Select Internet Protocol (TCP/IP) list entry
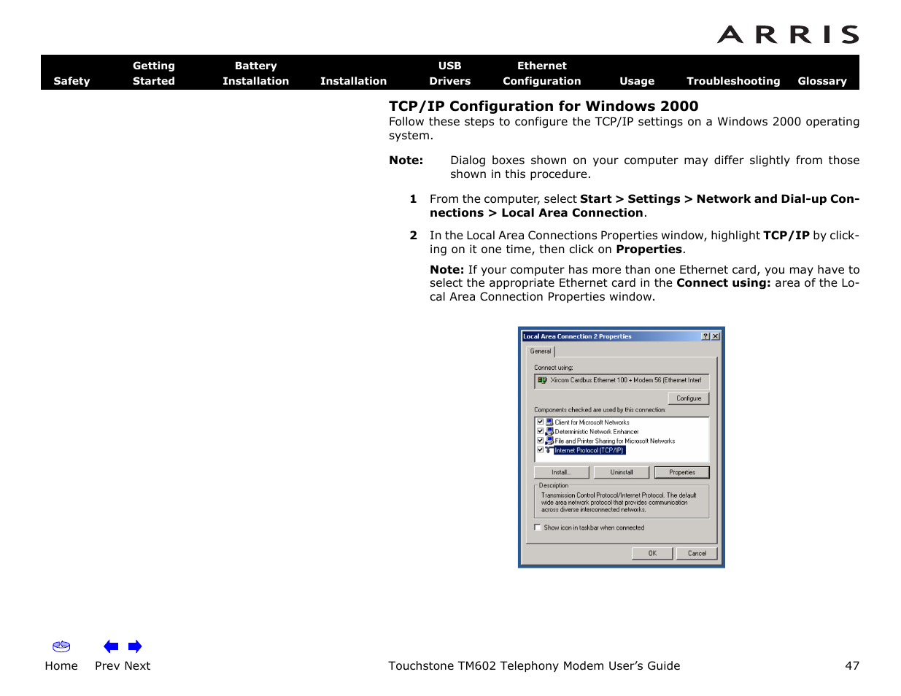Image resolution: width=901 pixels, height=696 pixels. [x=589, y=450]
